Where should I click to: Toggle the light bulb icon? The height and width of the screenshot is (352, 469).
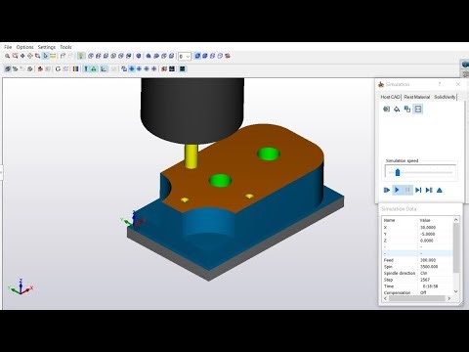[81, 56]
